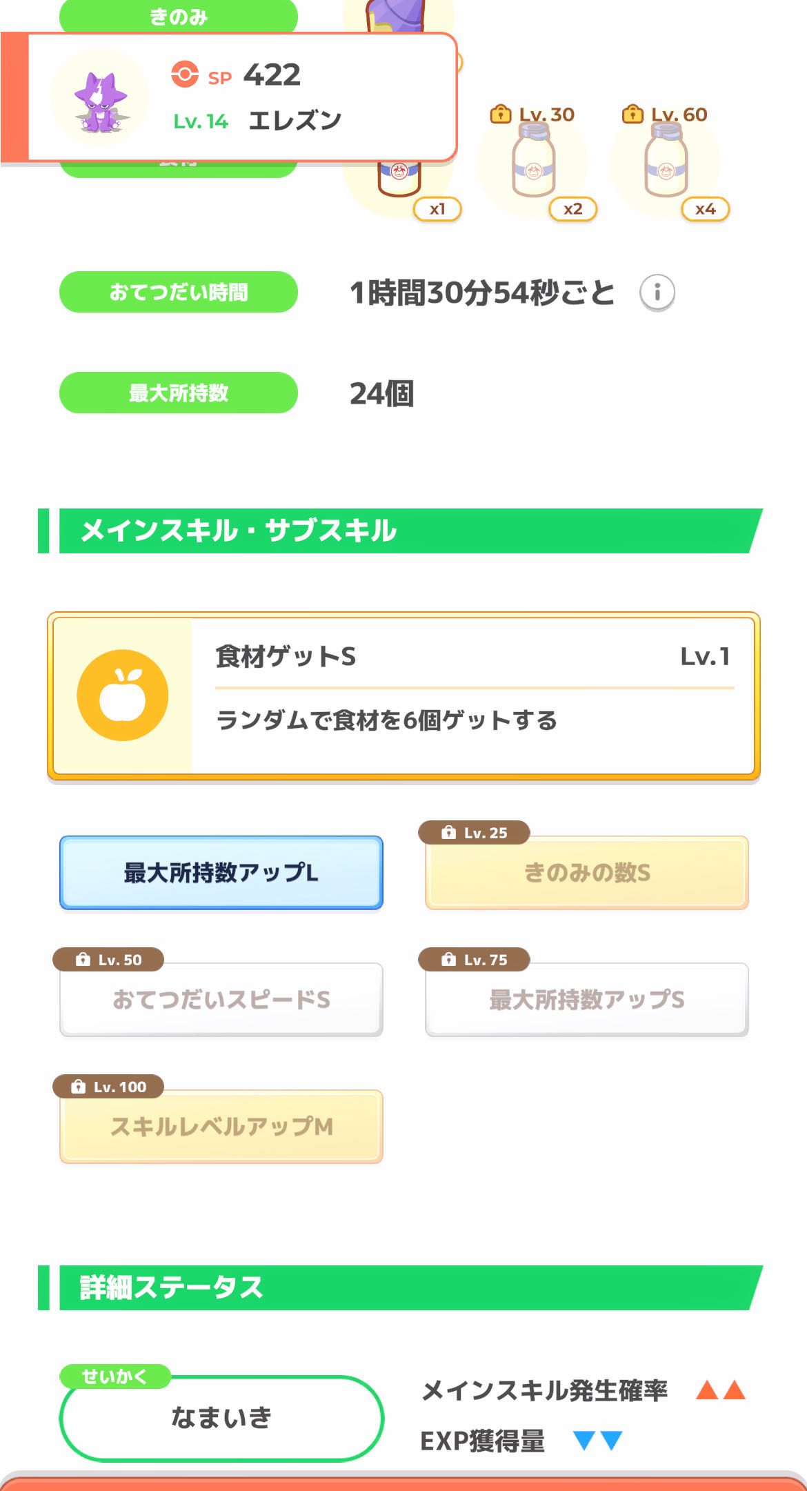Screen dimensions: 807x1491
Task: Tap the 最大所持数 green label
Action: coord(179,393)
